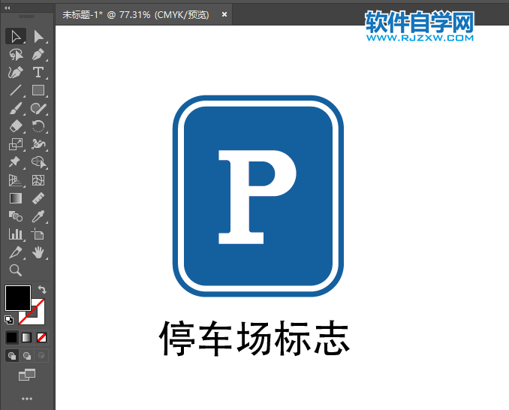The height and width of the screenshot is (410, 509).
Task: Enable Draw Inside mode
Action: (41, 356)
